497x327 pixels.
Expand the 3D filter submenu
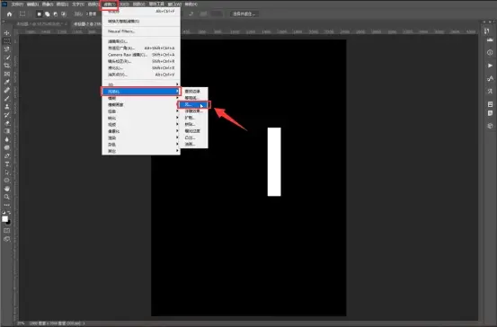[x=141, y=84]
